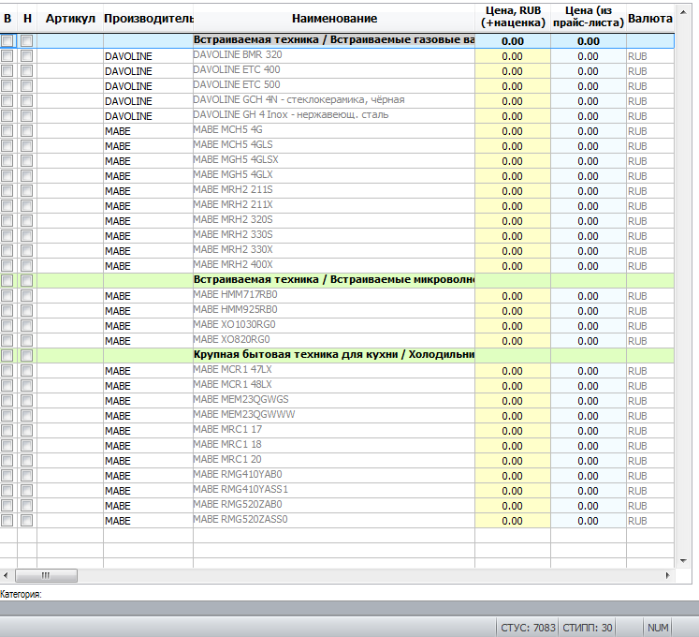
Task: Click the СТУС: 7083 status bar entry
Action: 528,628
